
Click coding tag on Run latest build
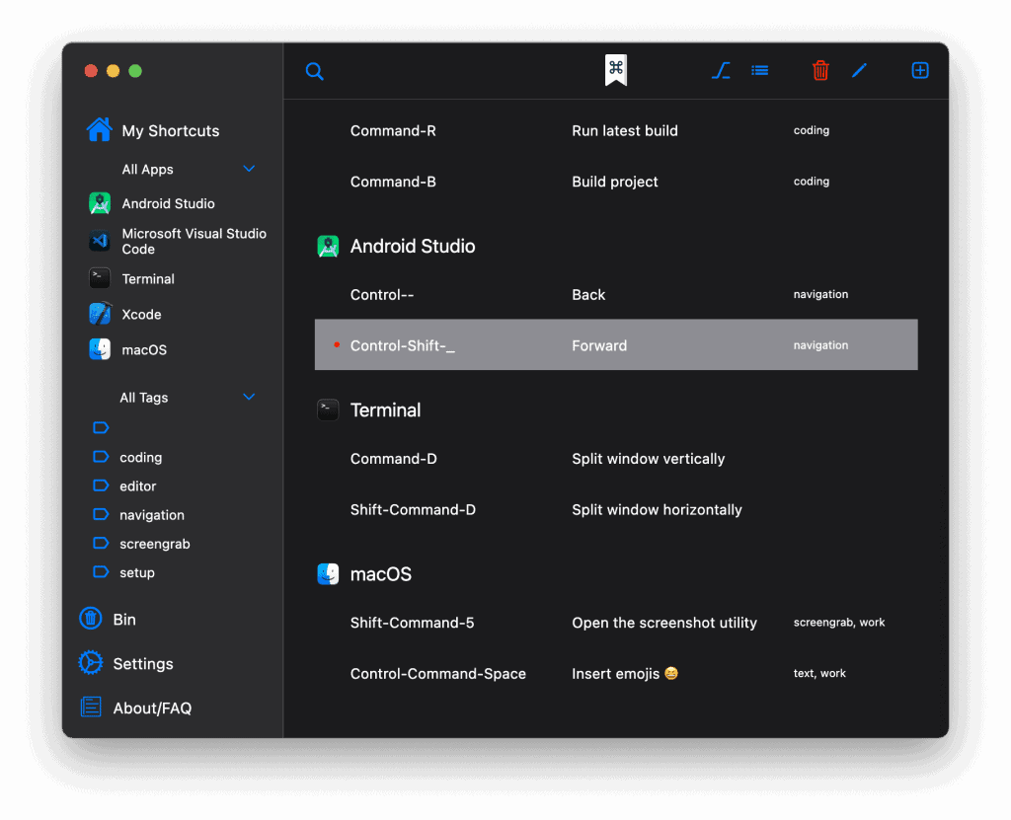click(x=812, y=130)
